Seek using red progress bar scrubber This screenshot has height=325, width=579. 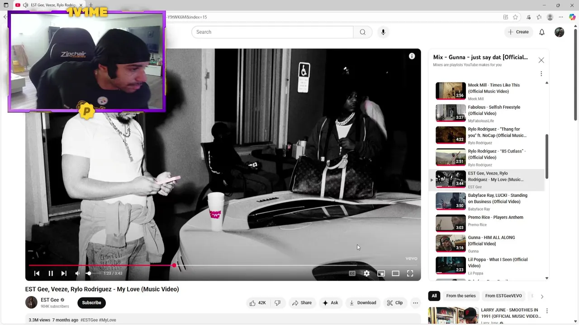click(174, 265)
